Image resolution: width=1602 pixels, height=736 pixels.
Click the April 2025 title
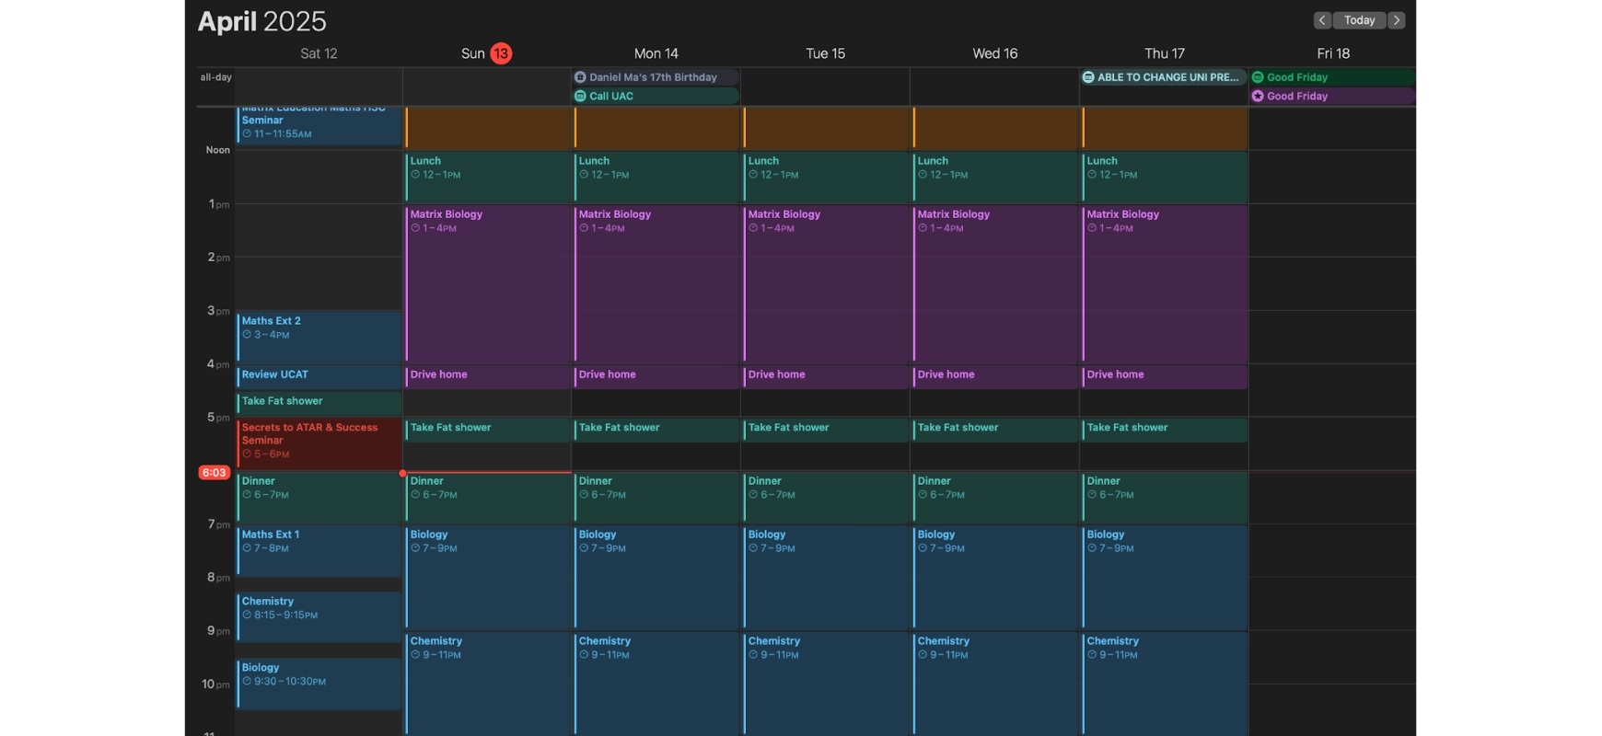point(262,21)
